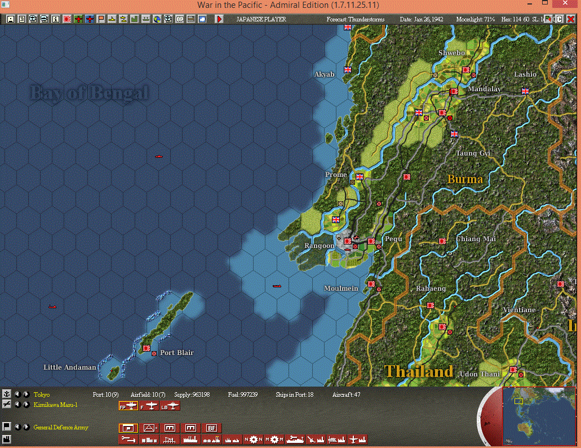This screenshot has height=448, width=581.
Task: Select the LB level bomber filter button
Action: [x=170, y=406]
